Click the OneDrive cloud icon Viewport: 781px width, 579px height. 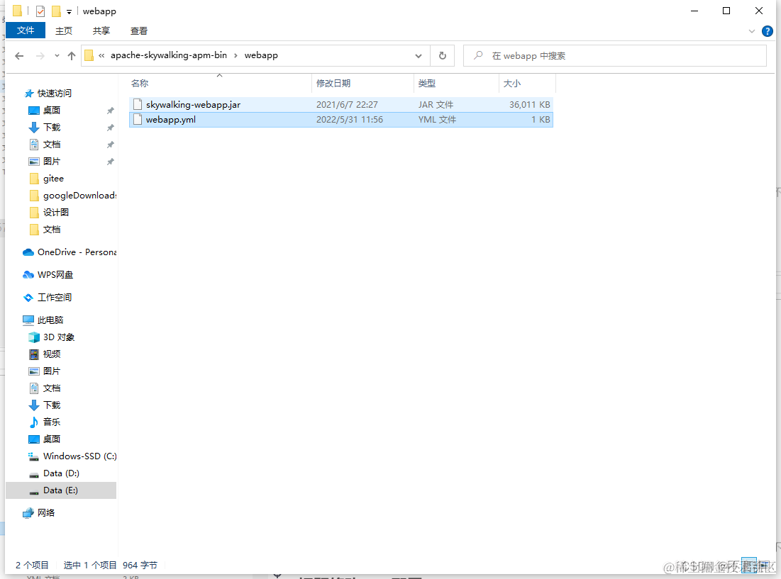pyautogui.click(x=28, y=252)
